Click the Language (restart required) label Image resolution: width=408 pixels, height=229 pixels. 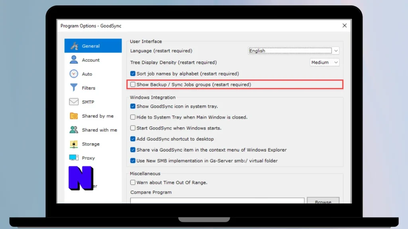coord(161,51)
